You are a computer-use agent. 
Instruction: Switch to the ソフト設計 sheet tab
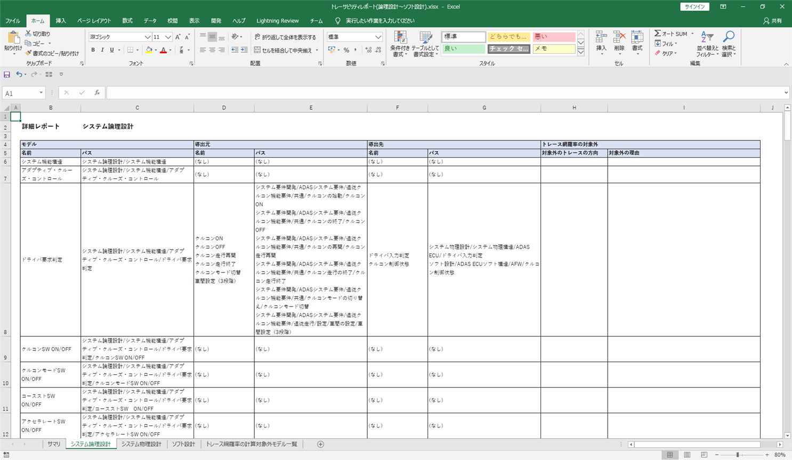click(x=183, y=444)
